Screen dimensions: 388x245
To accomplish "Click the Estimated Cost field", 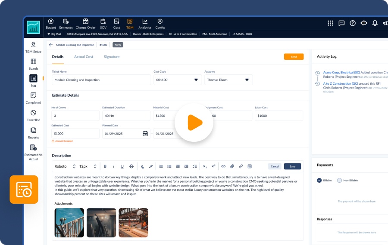I will click(75, 134).
